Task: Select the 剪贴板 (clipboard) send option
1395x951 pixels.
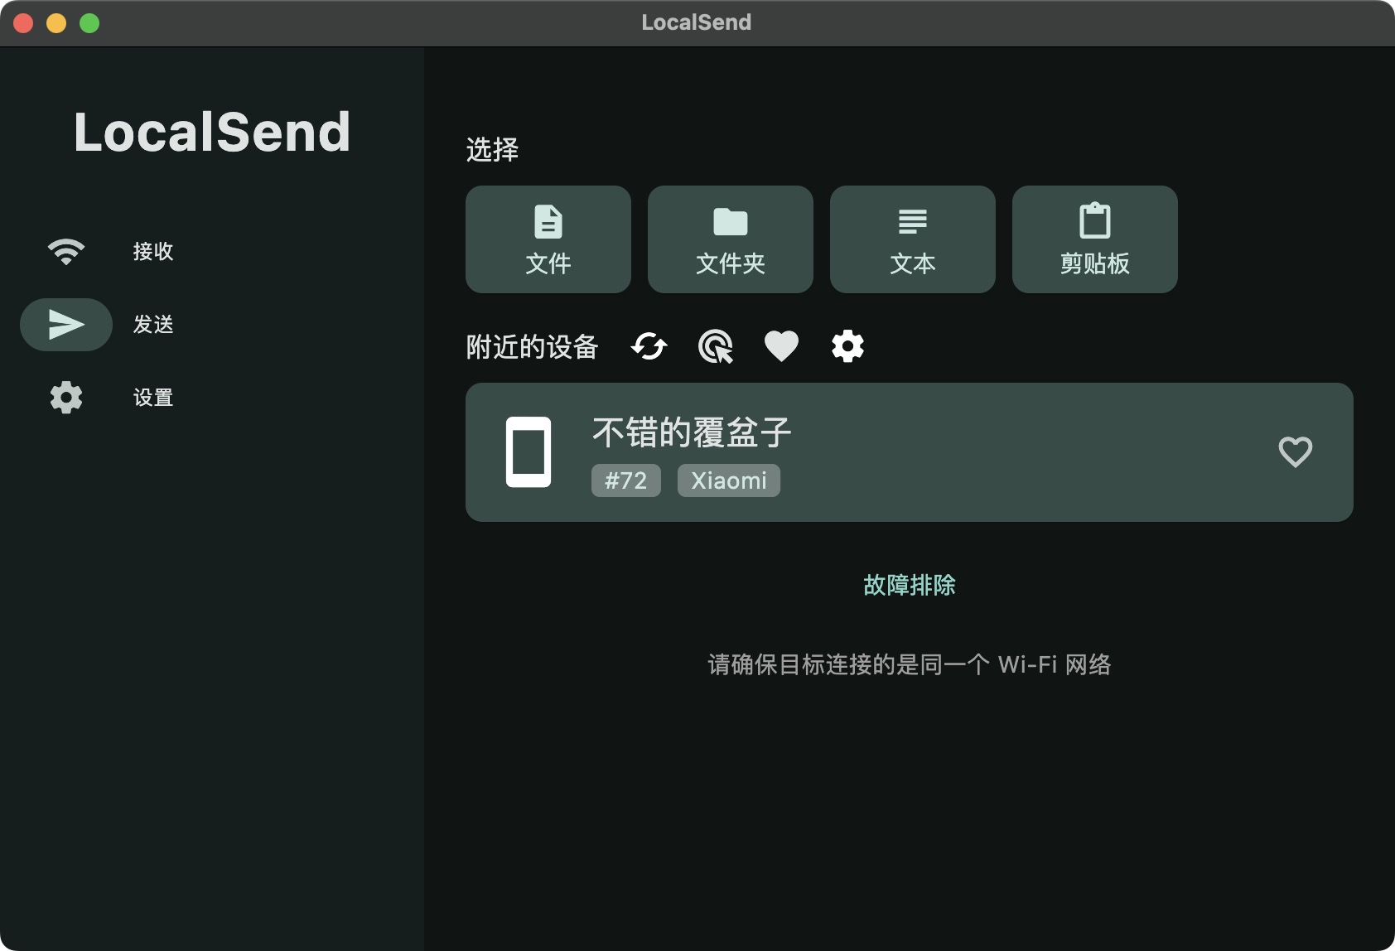Action: click(1094, 239)
